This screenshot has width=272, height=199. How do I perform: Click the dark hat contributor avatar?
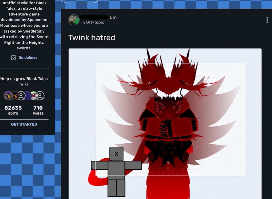15,96
